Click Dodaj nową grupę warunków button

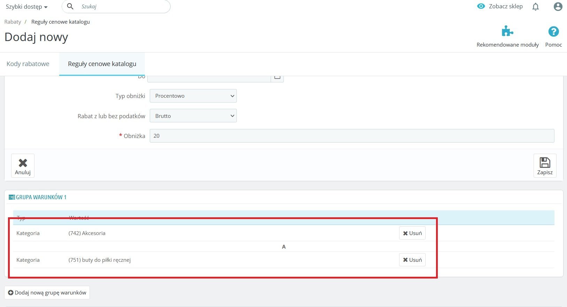point(47,293)
